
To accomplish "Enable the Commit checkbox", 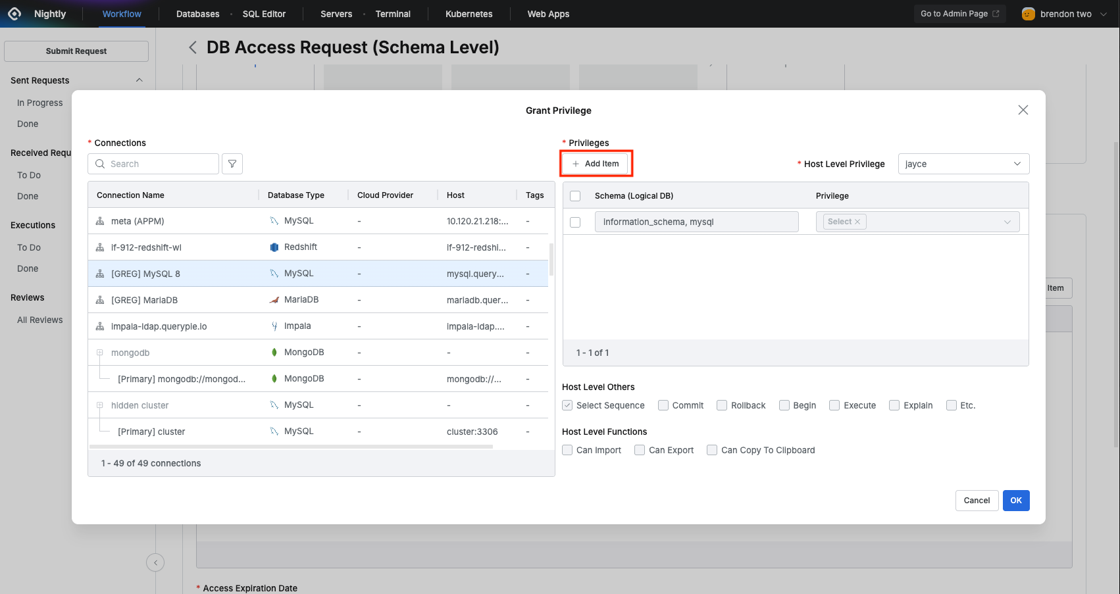I will point(663,405).
